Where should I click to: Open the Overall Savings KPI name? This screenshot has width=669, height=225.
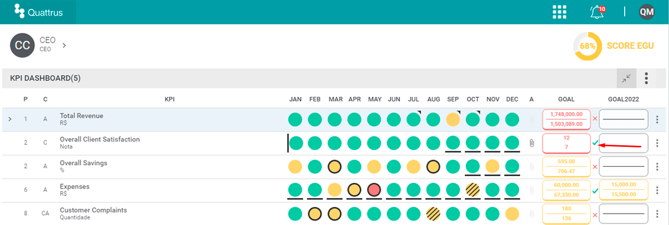[x=83, y=163]
